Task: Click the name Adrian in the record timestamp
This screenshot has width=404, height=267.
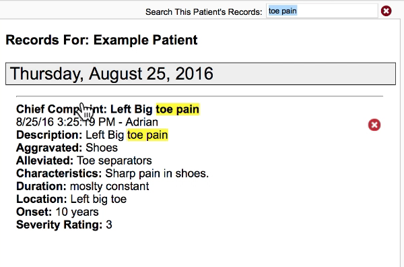Action: [x=141, y=122]
